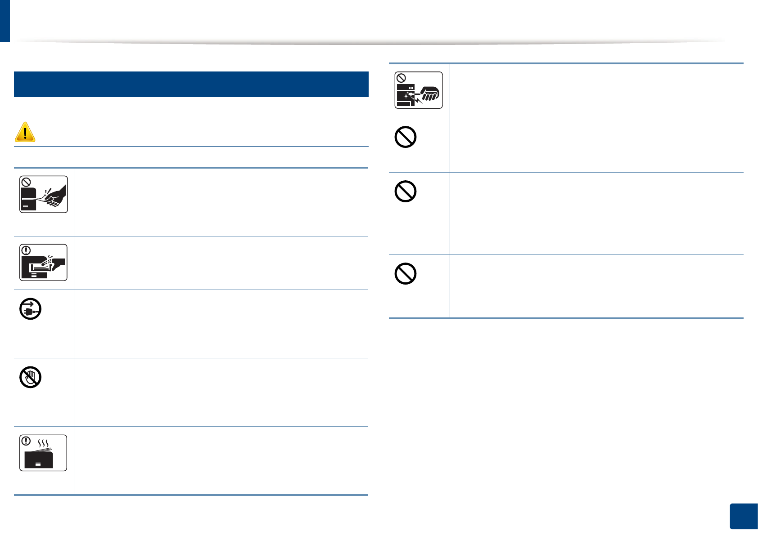Image resolution: width=758 pixels, height=535 pixels.
Task: Click the blank cell beside the unplug icon
Action: 221,324
